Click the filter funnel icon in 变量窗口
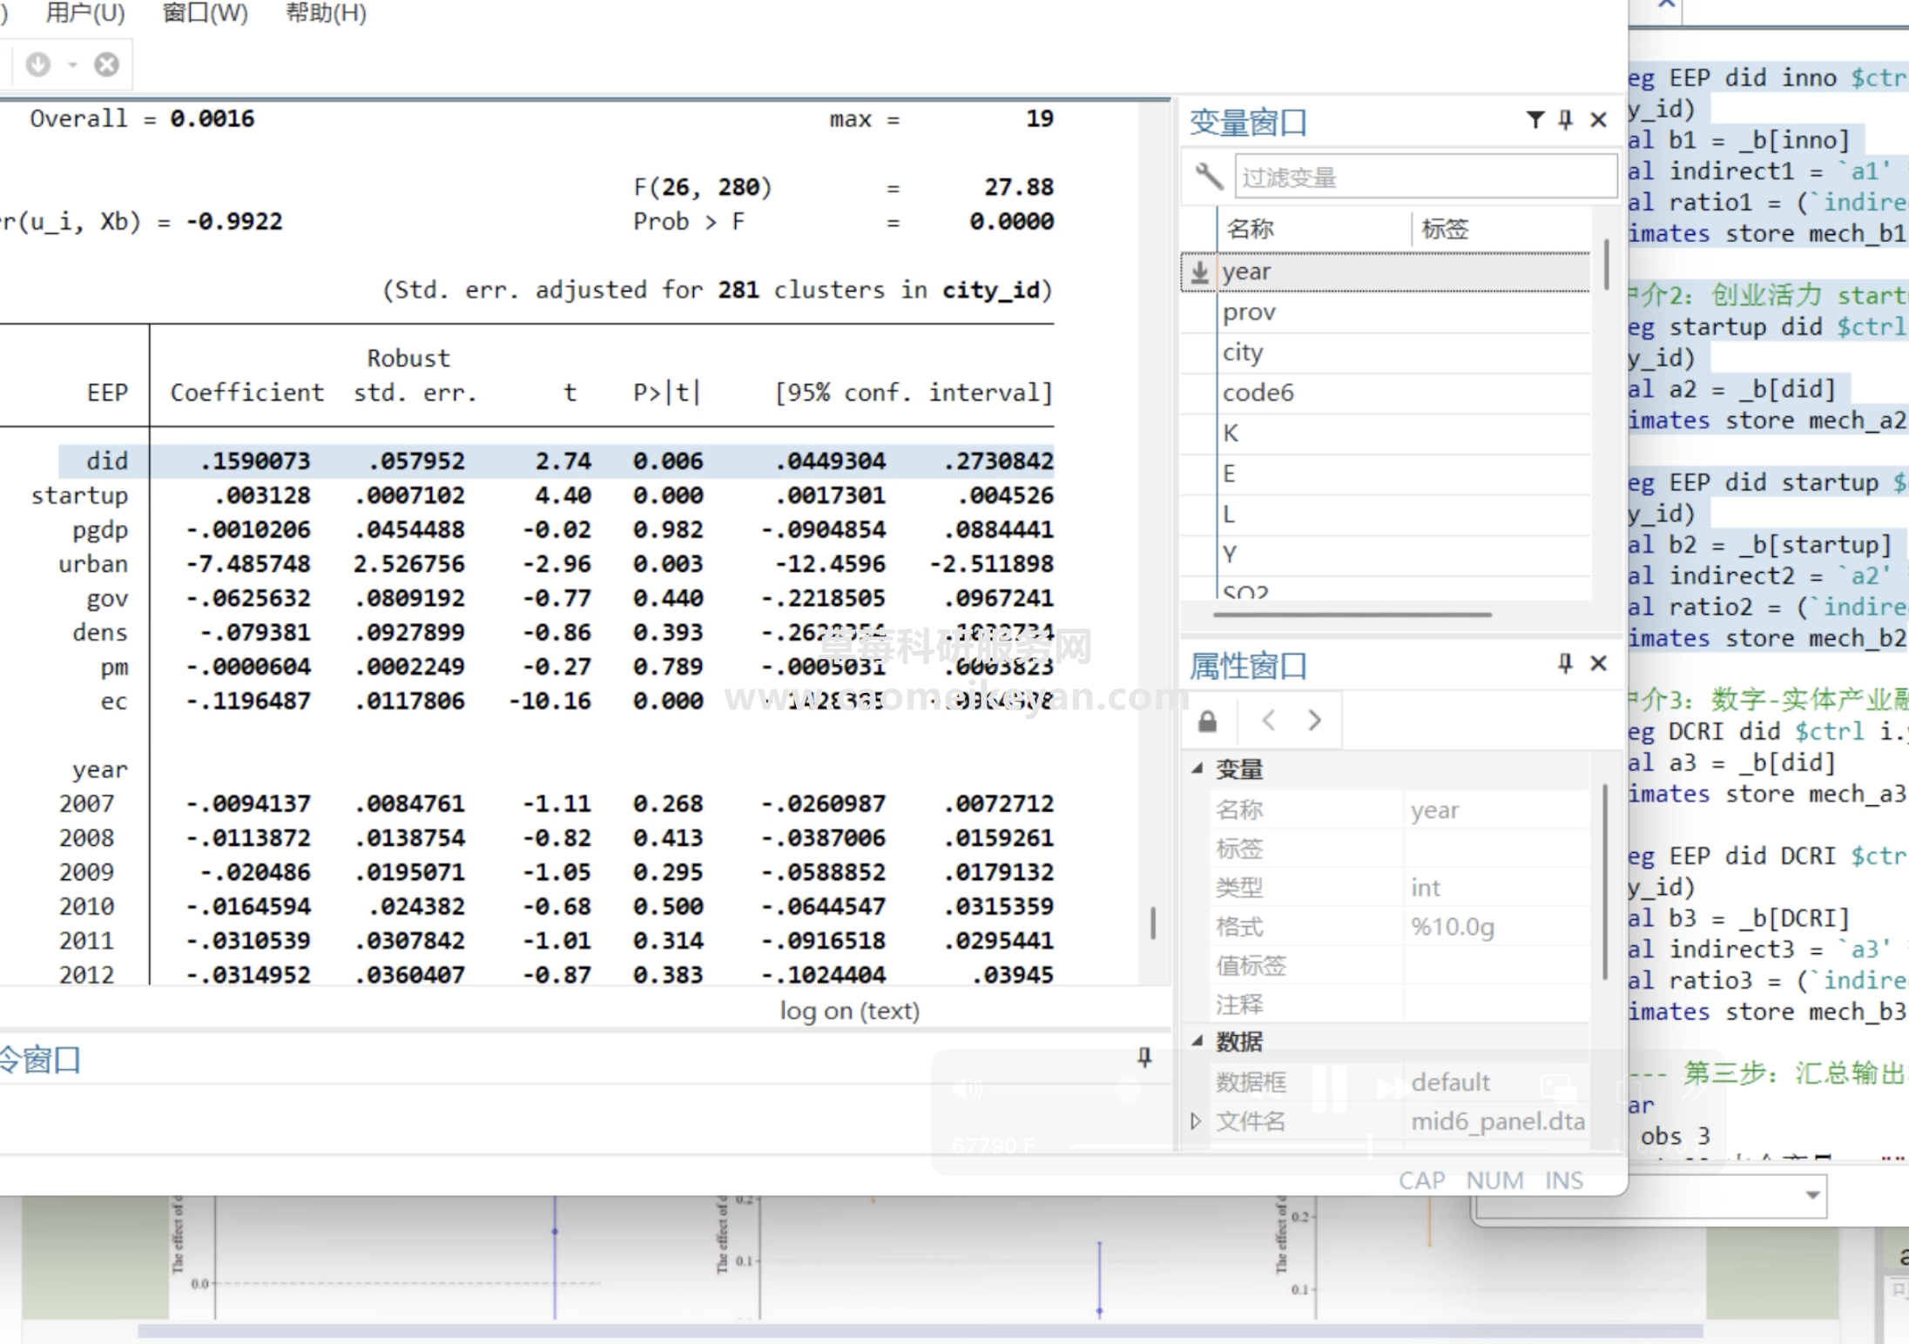The height and width of the screenshot is (1344, 1909). point(1535,120)
